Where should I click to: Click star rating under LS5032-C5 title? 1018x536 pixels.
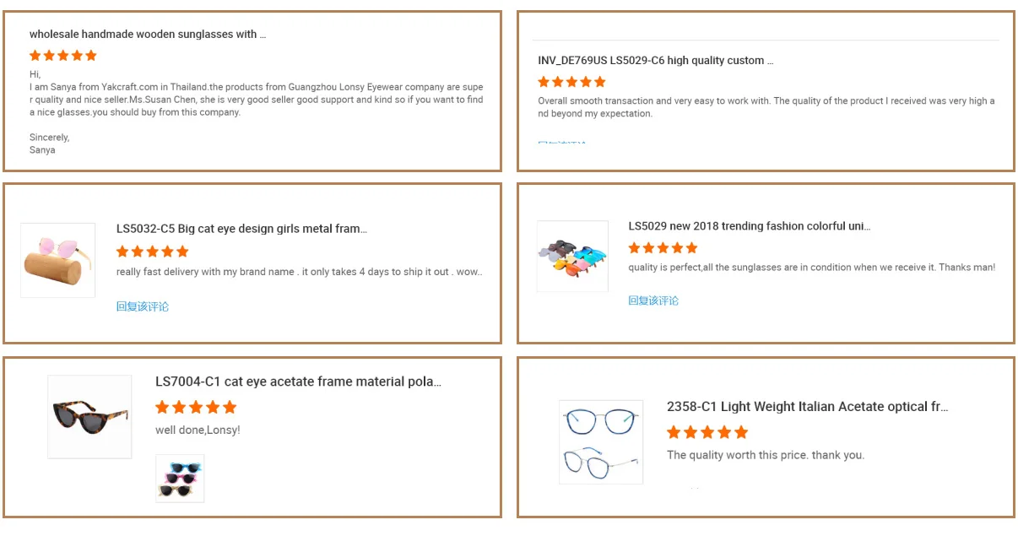coord(152,252)
